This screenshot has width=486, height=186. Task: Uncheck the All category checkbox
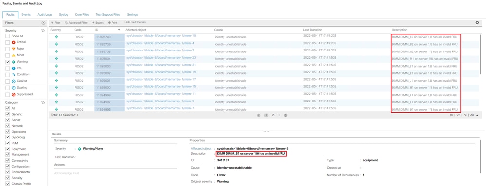point(8,108)
